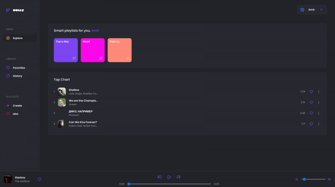Click bird icon on Good card
This screenshot has height=187, width=335.
click(101, 58)
